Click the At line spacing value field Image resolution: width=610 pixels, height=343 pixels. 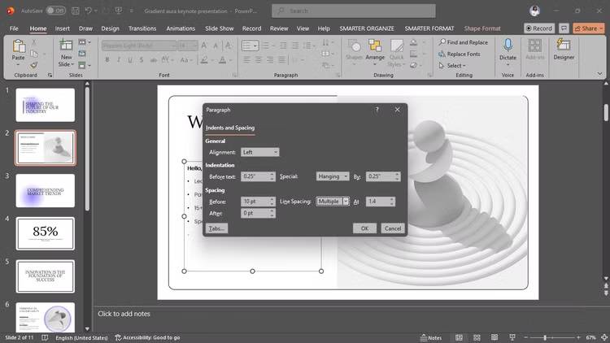380,202
